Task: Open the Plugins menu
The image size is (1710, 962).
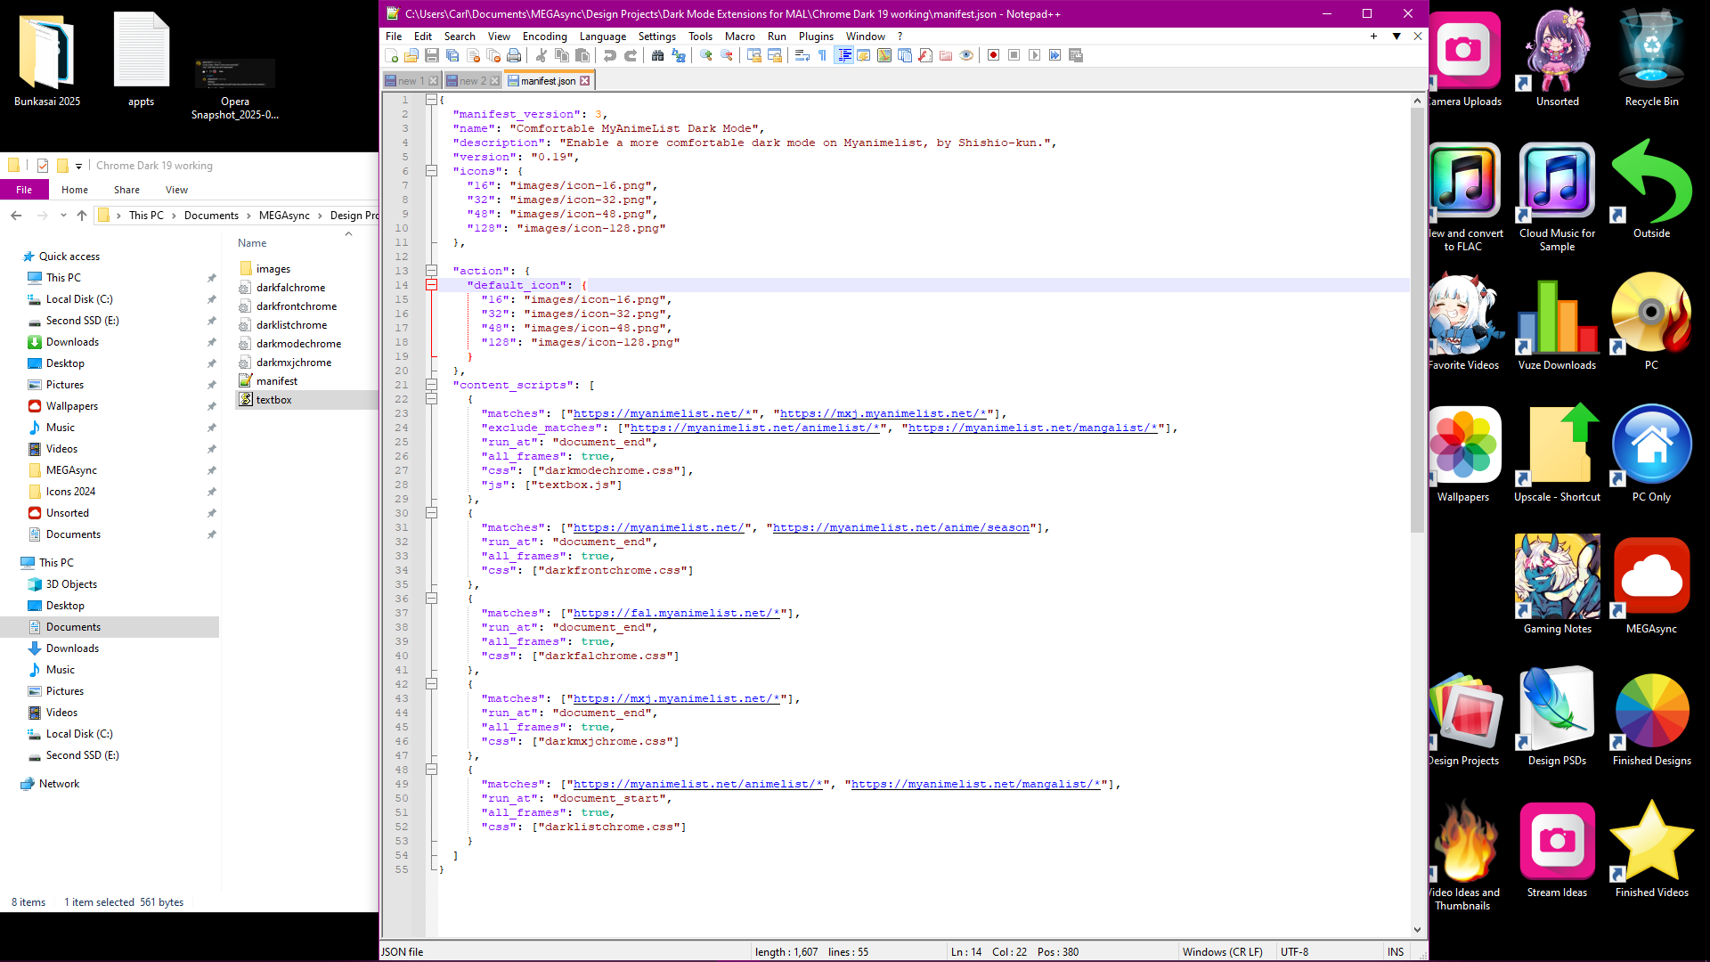Action: click(815, 37)
